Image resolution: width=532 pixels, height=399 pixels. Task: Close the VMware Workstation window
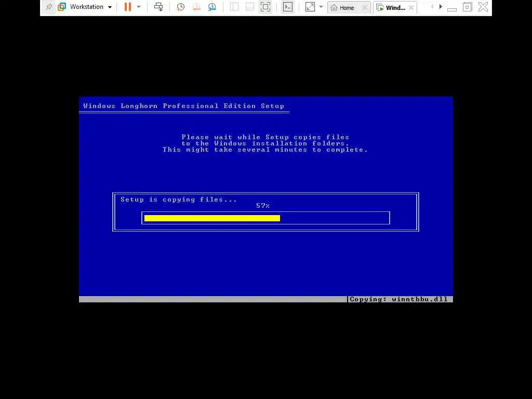[x=483, y=7]
